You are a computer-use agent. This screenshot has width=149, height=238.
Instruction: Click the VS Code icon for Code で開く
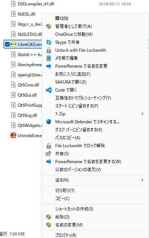tap(49, 90)
